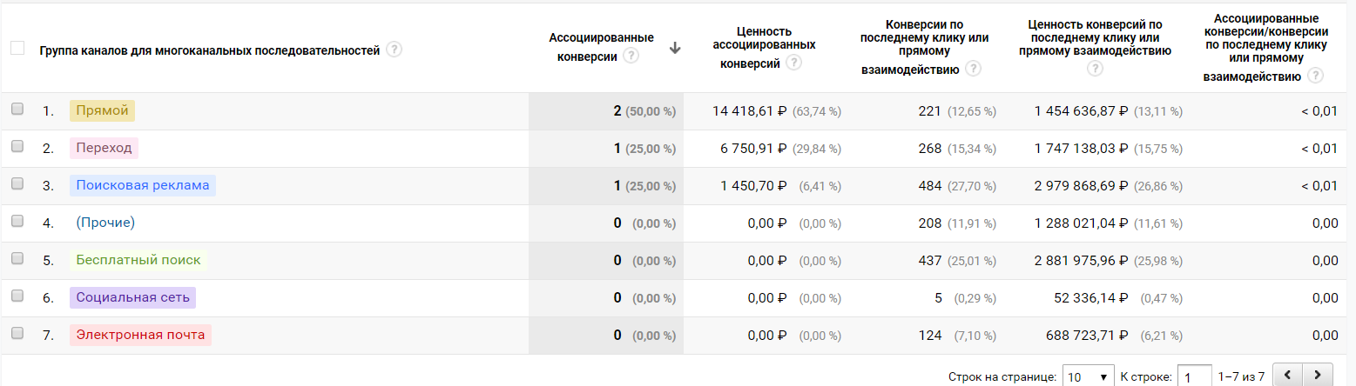This screenshot has width=1356, height=386.
Task: Open the rows-per-page dropdown showing 10
Action: [1089, 376]
